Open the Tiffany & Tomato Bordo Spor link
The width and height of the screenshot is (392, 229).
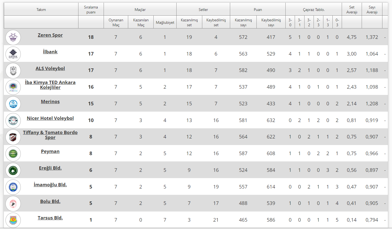pos(50,135)
